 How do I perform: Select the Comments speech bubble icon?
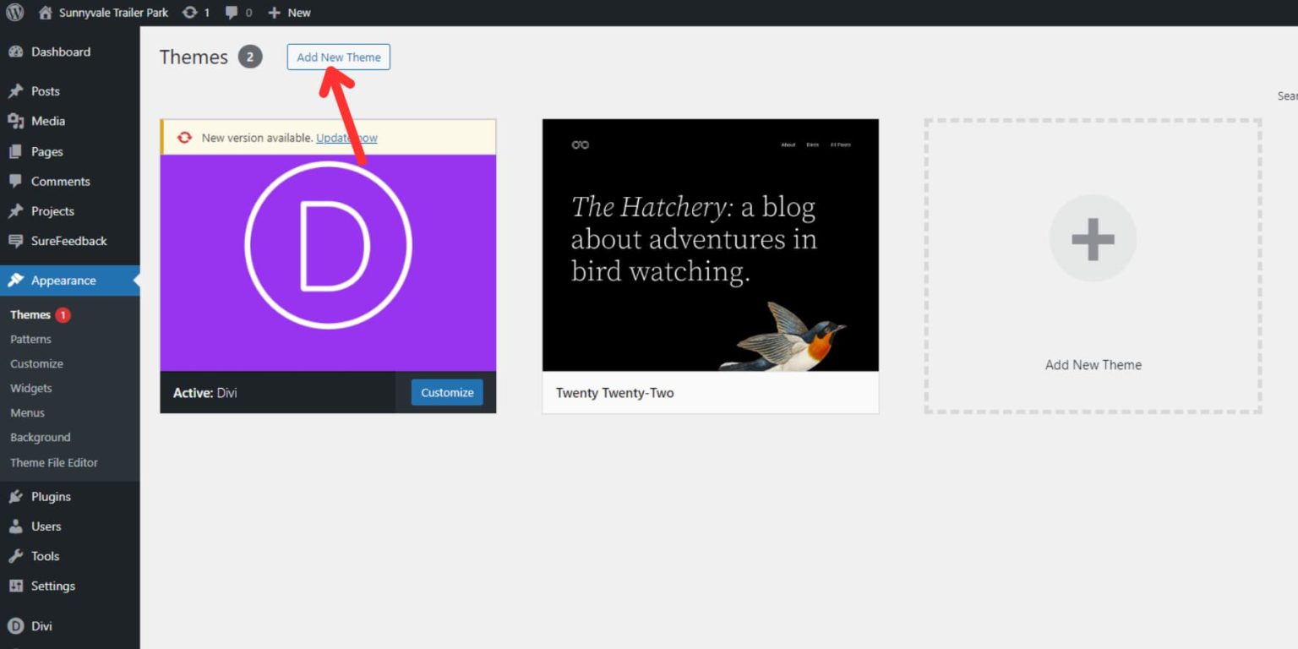pos(18,181)
